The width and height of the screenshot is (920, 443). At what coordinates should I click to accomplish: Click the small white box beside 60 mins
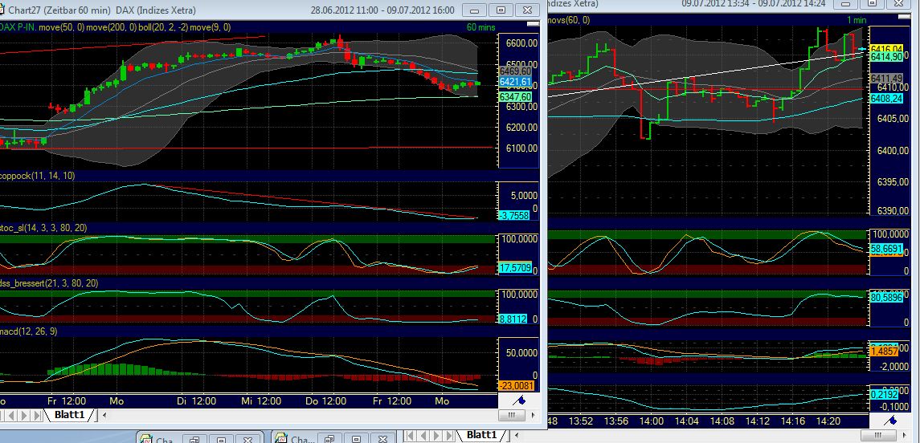coord(533,25)
